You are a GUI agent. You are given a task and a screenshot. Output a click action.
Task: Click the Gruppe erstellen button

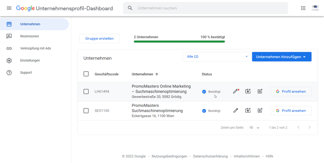99,38
